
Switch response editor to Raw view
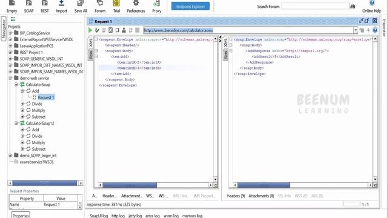click(x=226, y=54)
